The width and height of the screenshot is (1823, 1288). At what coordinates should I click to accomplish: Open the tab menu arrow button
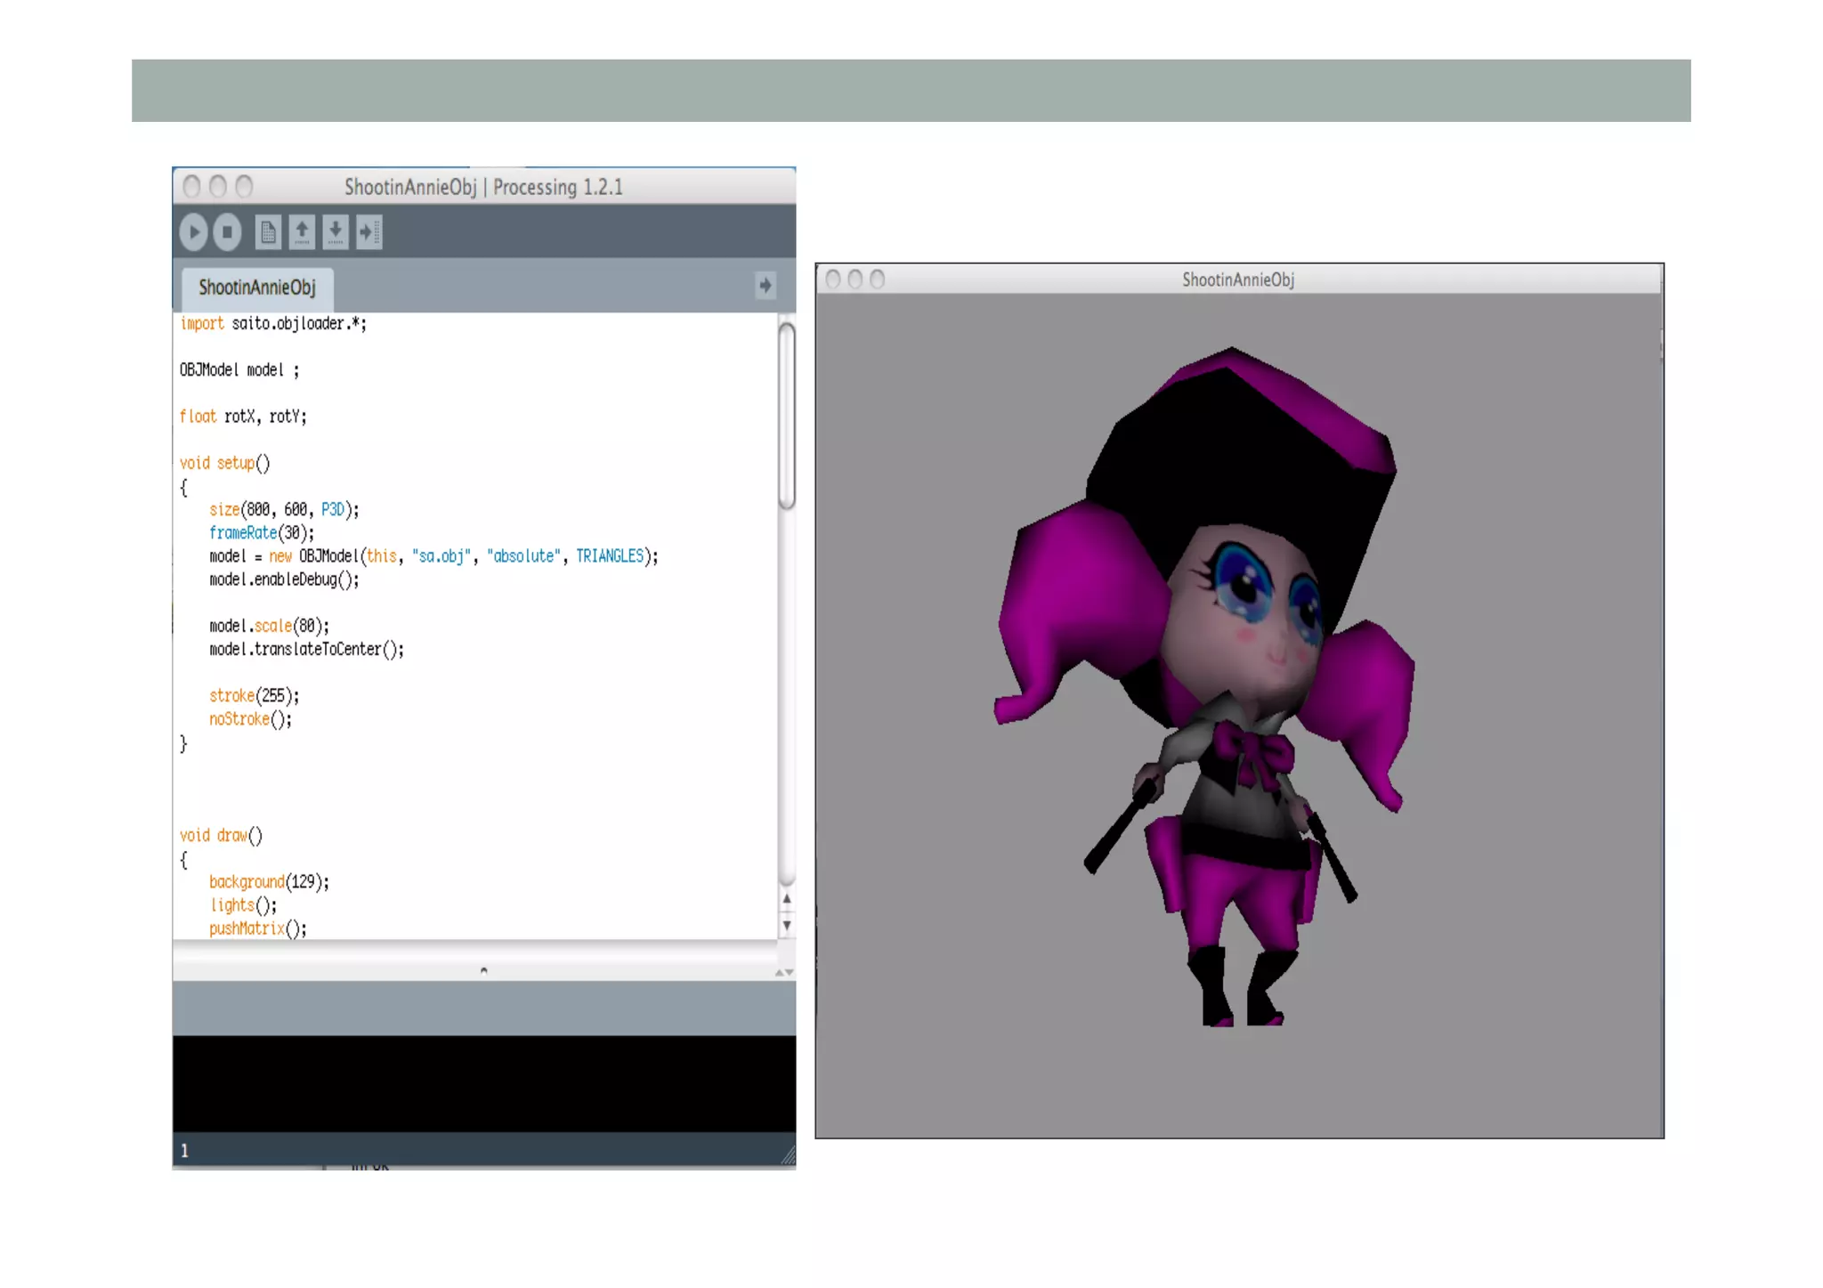[765, 286]
